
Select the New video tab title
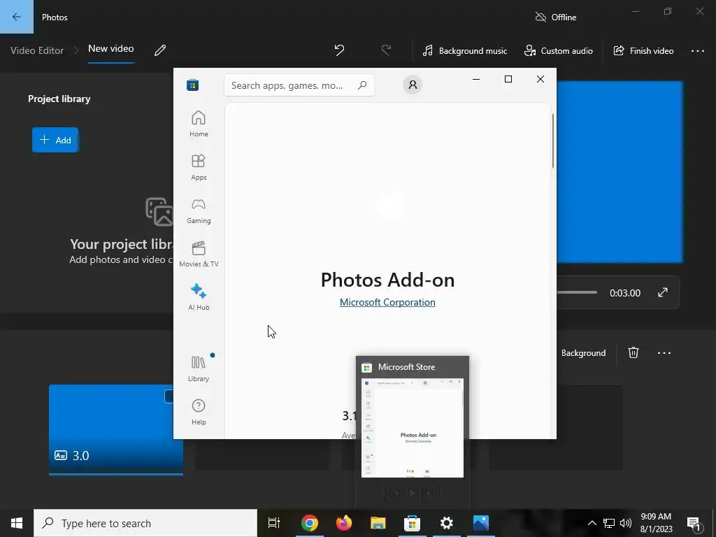pyautogui.click(x=111, y=48)
